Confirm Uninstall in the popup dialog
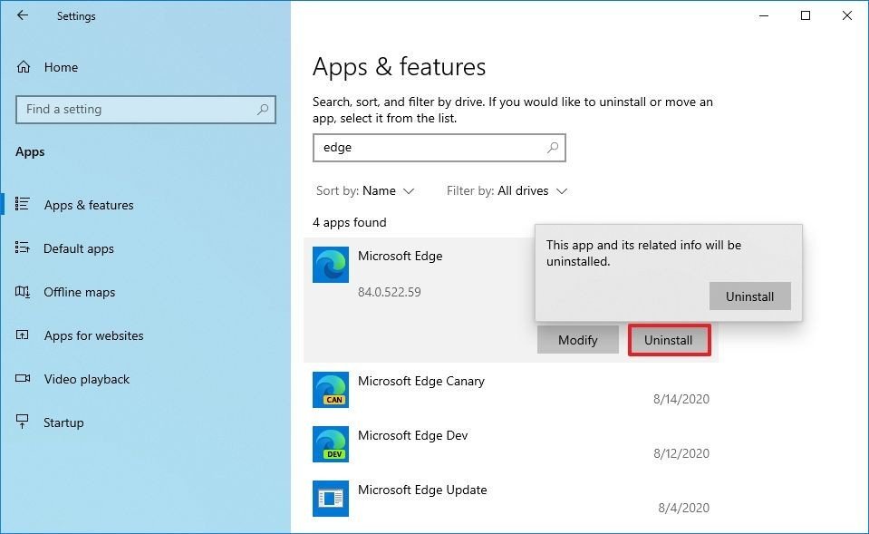 [x=749, y=296]
